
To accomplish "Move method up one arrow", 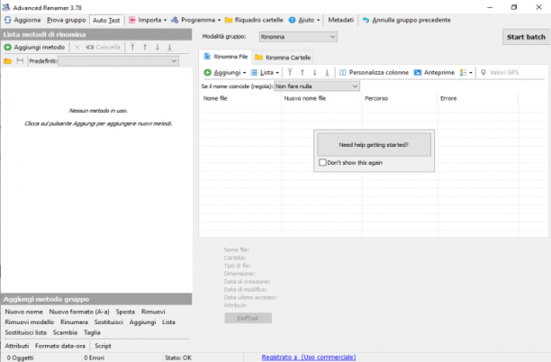I will 145,47.
